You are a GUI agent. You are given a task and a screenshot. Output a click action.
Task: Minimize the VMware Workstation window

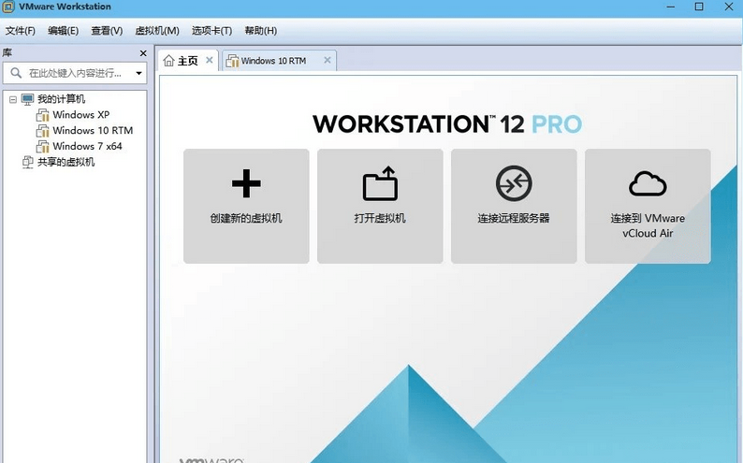click(x=671, y=7)
